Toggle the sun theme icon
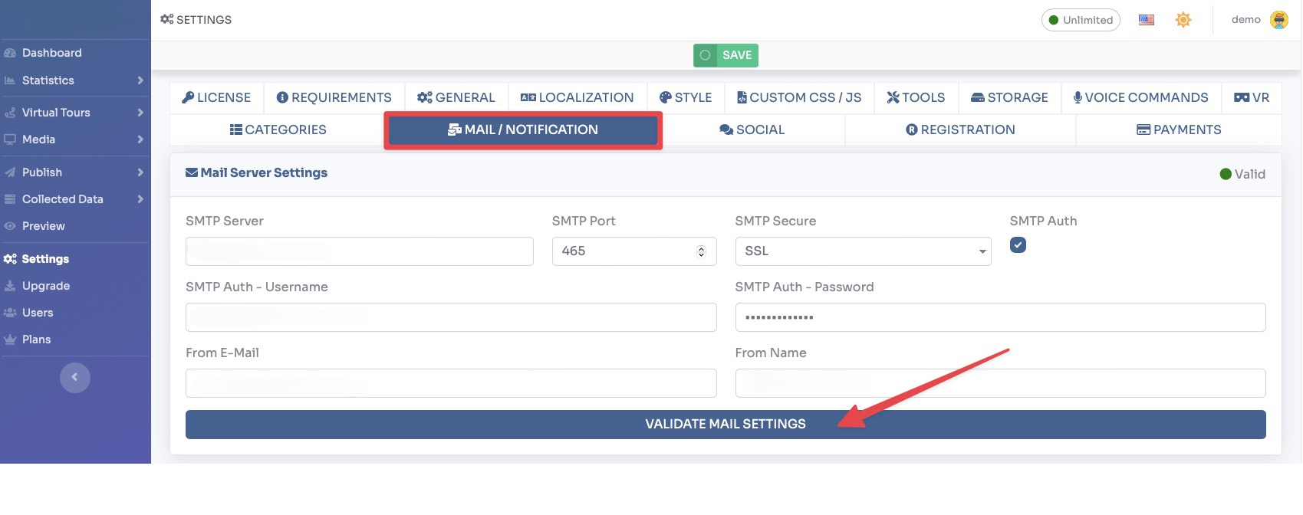The height and width of the screenshot is (515, 1303). pyautogui.click(x=1183, y=20)
